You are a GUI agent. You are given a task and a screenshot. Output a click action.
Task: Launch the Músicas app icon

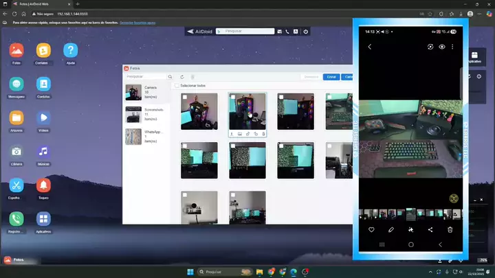coord(43,152)
